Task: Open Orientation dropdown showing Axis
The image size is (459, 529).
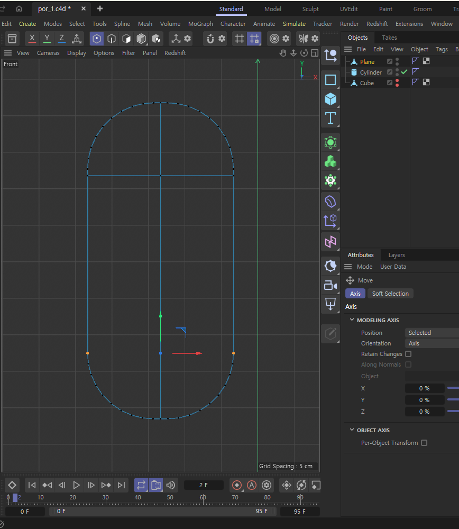Action: point(432,343)
